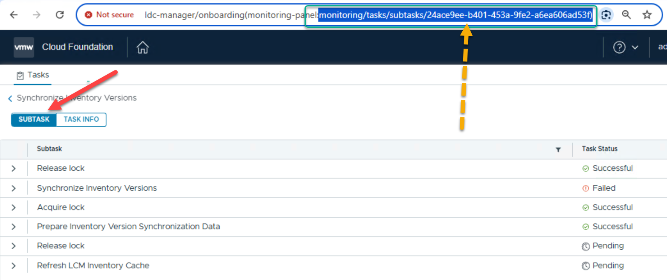Click the Not secure site warning
The image size is (667, 280).
coord(109,15)
